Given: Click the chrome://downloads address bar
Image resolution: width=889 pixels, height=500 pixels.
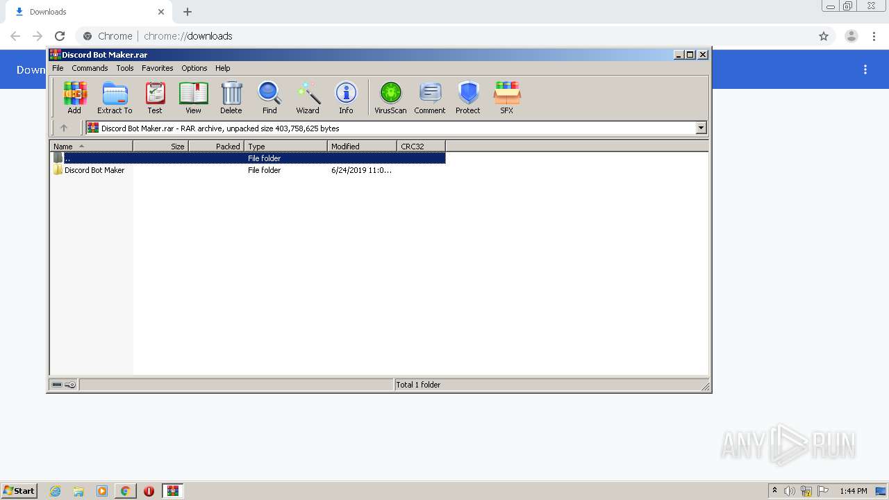Looking at the screenshot, I should tap(444, 36).
